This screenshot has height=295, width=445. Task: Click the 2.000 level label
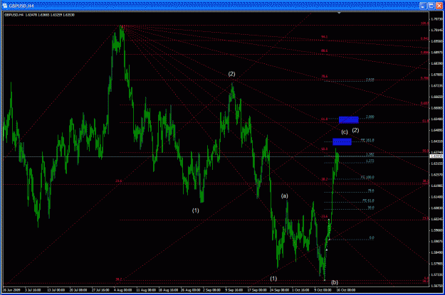(x=370, y=117)
